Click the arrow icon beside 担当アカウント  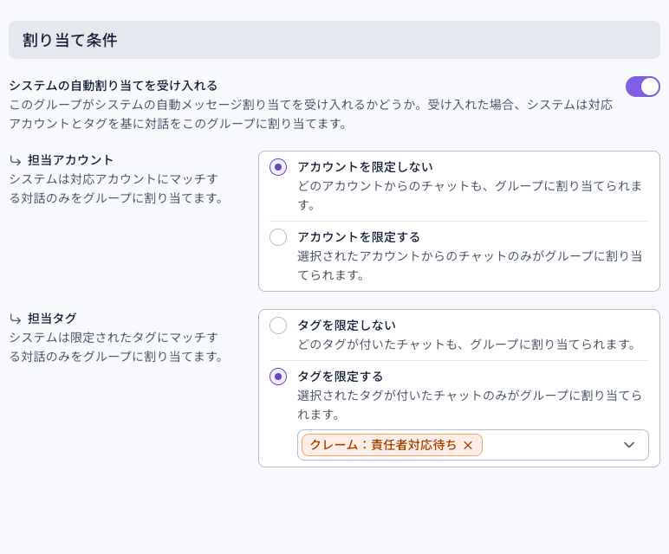click(x=16, y=161)
